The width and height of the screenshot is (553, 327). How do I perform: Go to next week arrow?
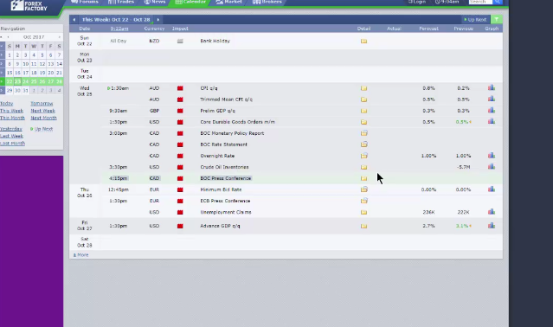click(x=158, y=20)
